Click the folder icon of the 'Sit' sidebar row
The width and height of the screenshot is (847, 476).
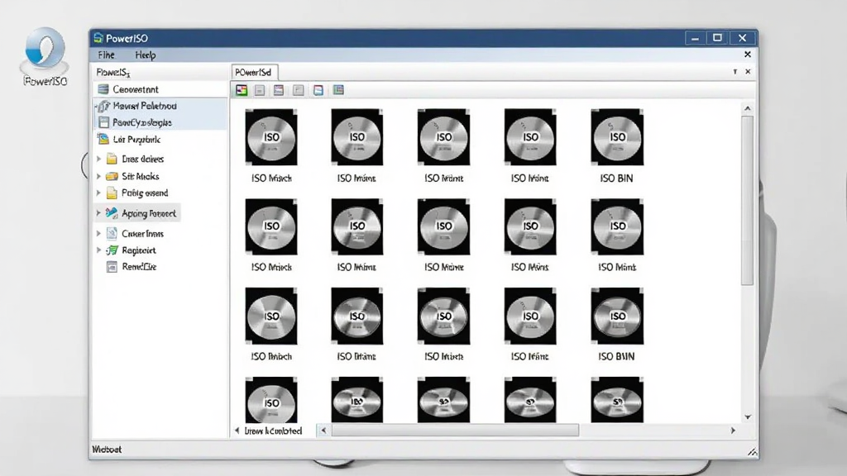click(x=112, y=176)
